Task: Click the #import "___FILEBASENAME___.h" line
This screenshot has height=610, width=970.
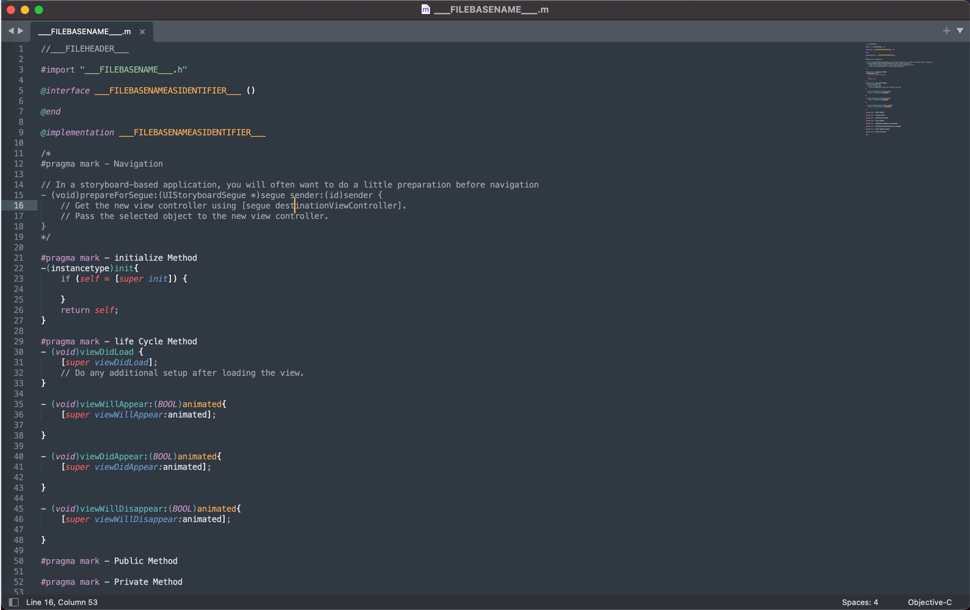Action: click(x=114, y=70)
